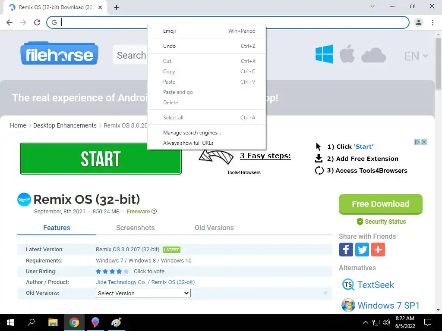Open taskbar search magnifier

point(31,322)
